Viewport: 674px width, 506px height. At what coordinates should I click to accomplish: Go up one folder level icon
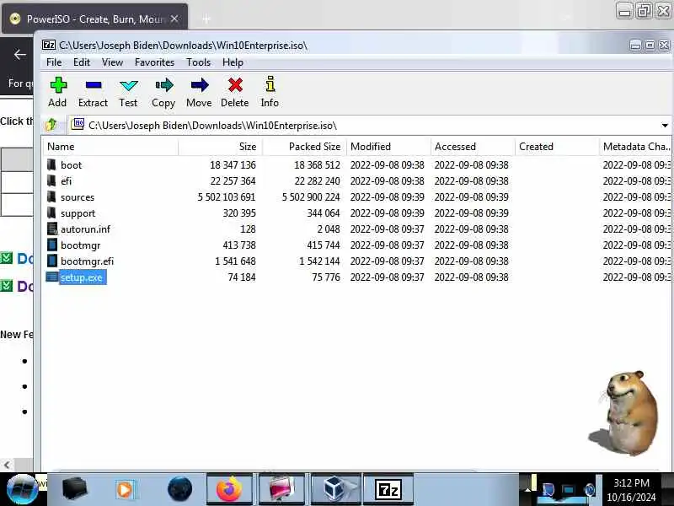[51, 125]
